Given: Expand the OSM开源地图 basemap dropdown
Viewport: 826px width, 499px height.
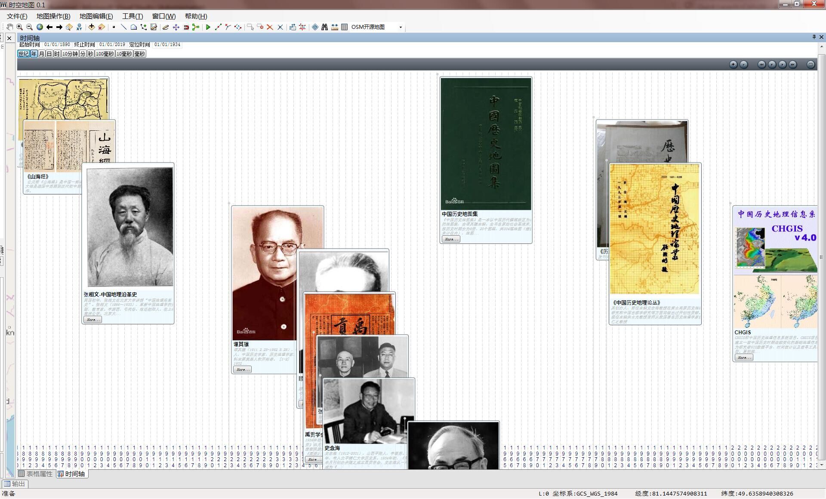Looking at the screenshot, I should (x=401, y=27).
